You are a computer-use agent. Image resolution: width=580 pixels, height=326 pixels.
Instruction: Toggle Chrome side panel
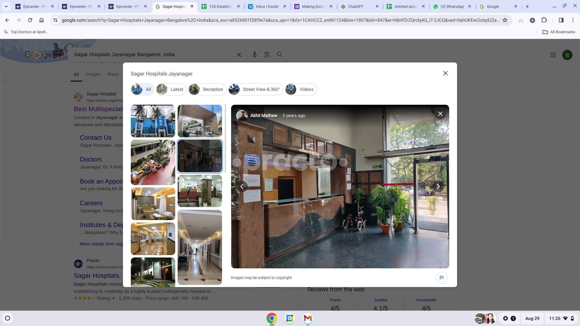click(561, 20)
